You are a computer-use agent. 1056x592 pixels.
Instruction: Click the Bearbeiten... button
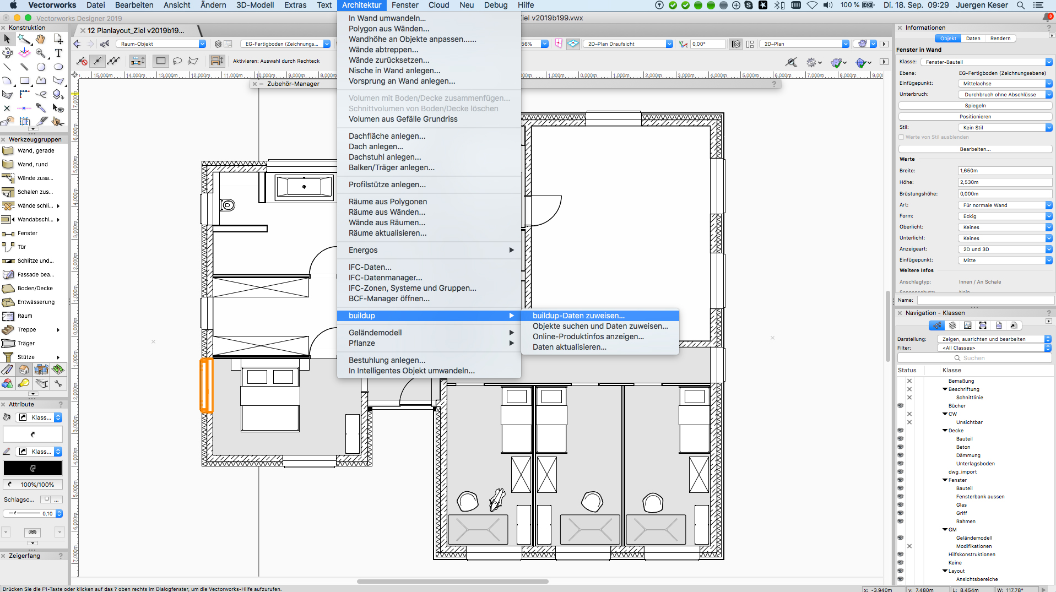click(x=976, y=149)
